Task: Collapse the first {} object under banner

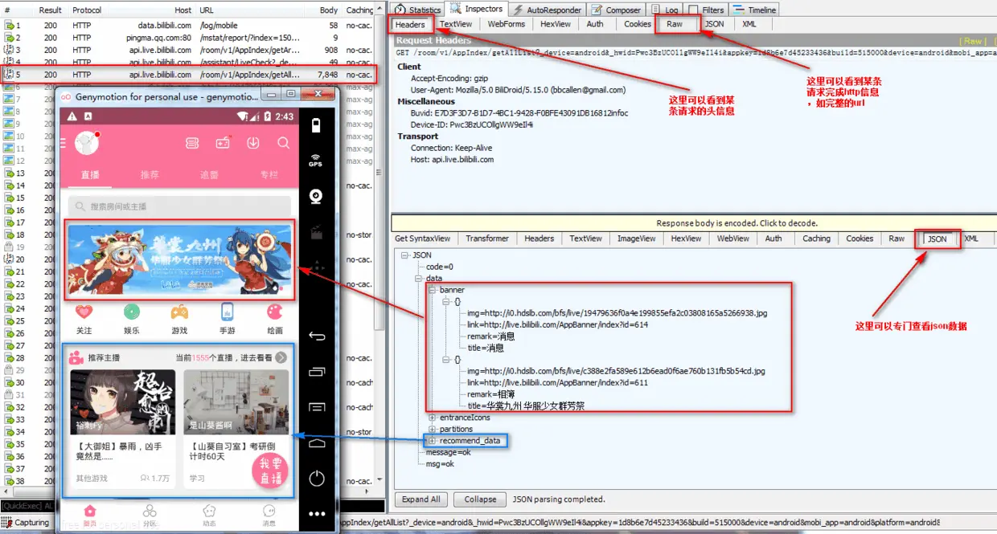Action: pyautogui.click(x=445, y=302)
